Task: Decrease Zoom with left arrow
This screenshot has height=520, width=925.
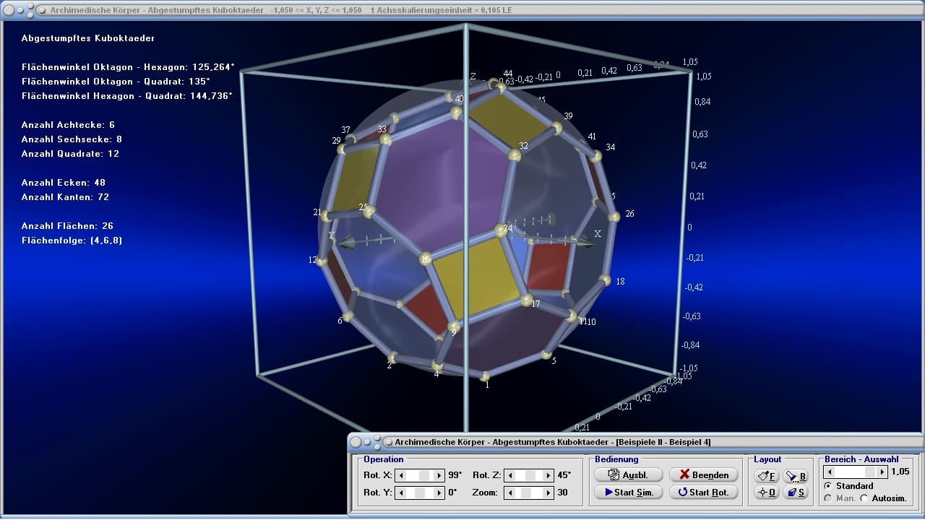Action: pos(509,493)
